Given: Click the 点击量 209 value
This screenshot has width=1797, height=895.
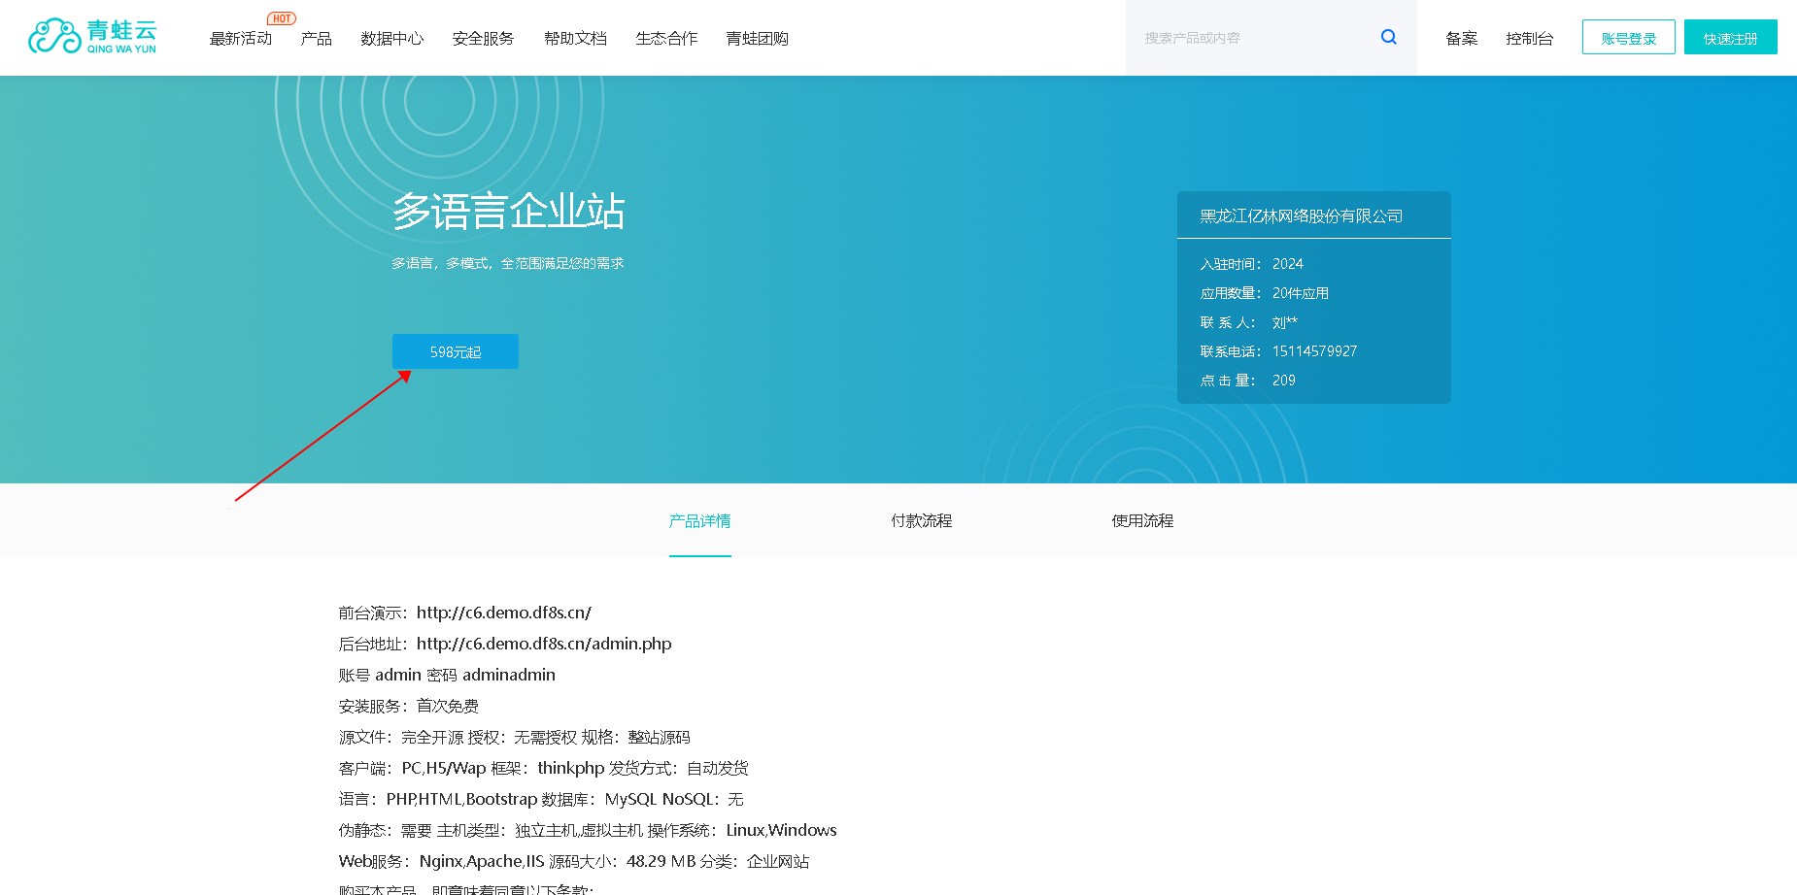Looking at the screenshot, I should click(1284, 381).
